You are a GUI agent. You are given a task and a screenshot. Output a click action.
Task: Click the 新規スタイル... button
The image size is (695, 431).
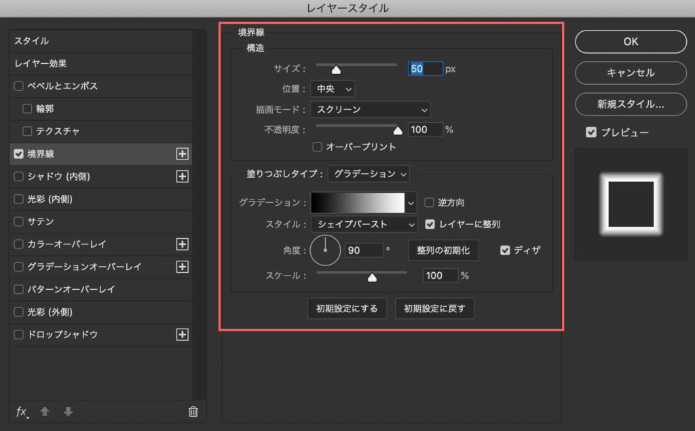coord(631,105)
